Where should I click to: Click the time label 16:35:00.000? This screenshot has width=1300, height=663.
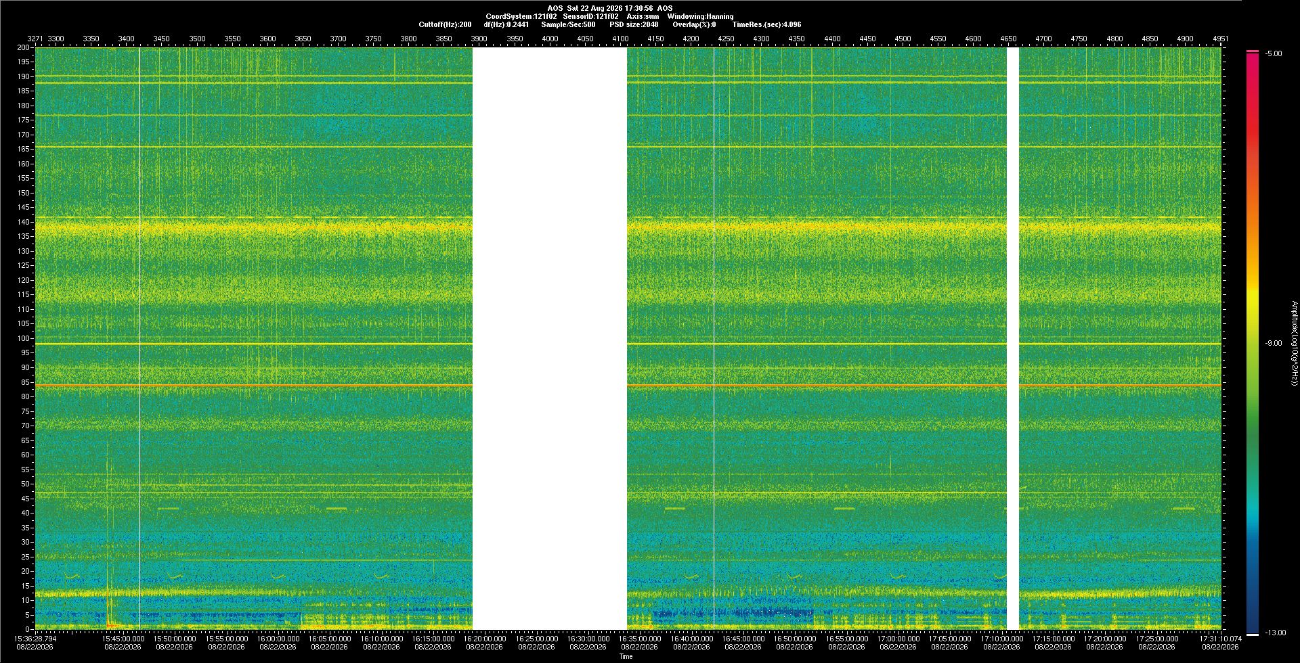(x=640, y=638)
